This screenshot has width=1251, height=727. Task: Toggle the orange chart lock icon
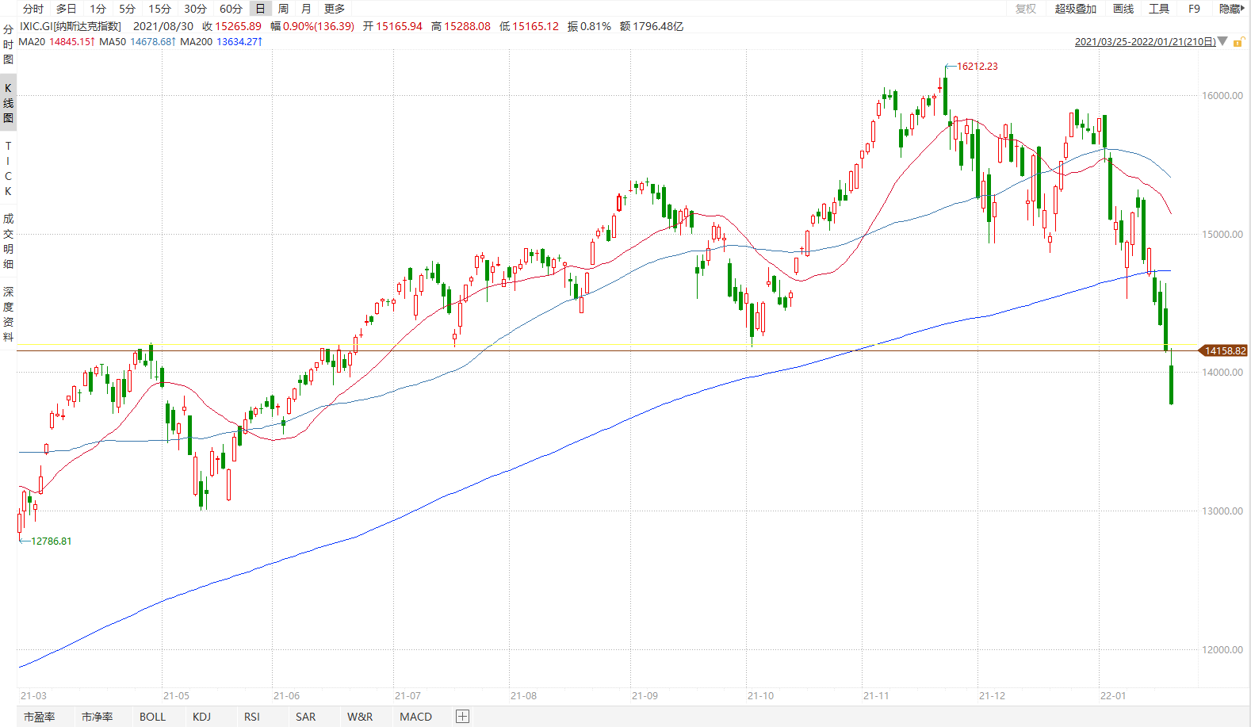(x=1238, y=42)
